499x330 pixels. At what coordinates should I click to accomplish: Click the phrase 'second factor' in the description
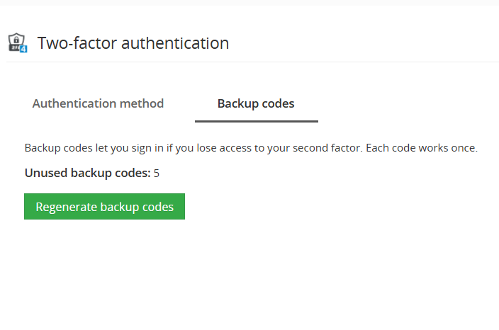coord(327,148)
